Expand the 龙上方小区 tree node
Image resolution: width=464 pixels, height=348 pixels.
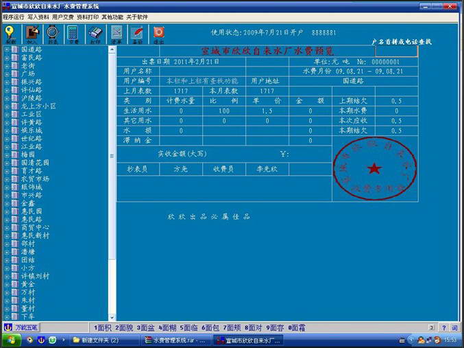6,106
